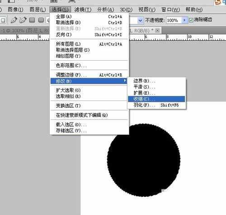The image size is (226, 215).
Task: Click the paths mode icon in options bar
Action: coord(3,20)
